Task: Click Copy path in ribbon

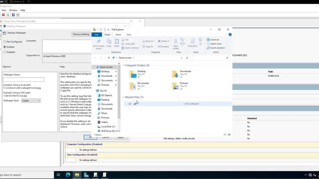Action: (x=128, y=44)
